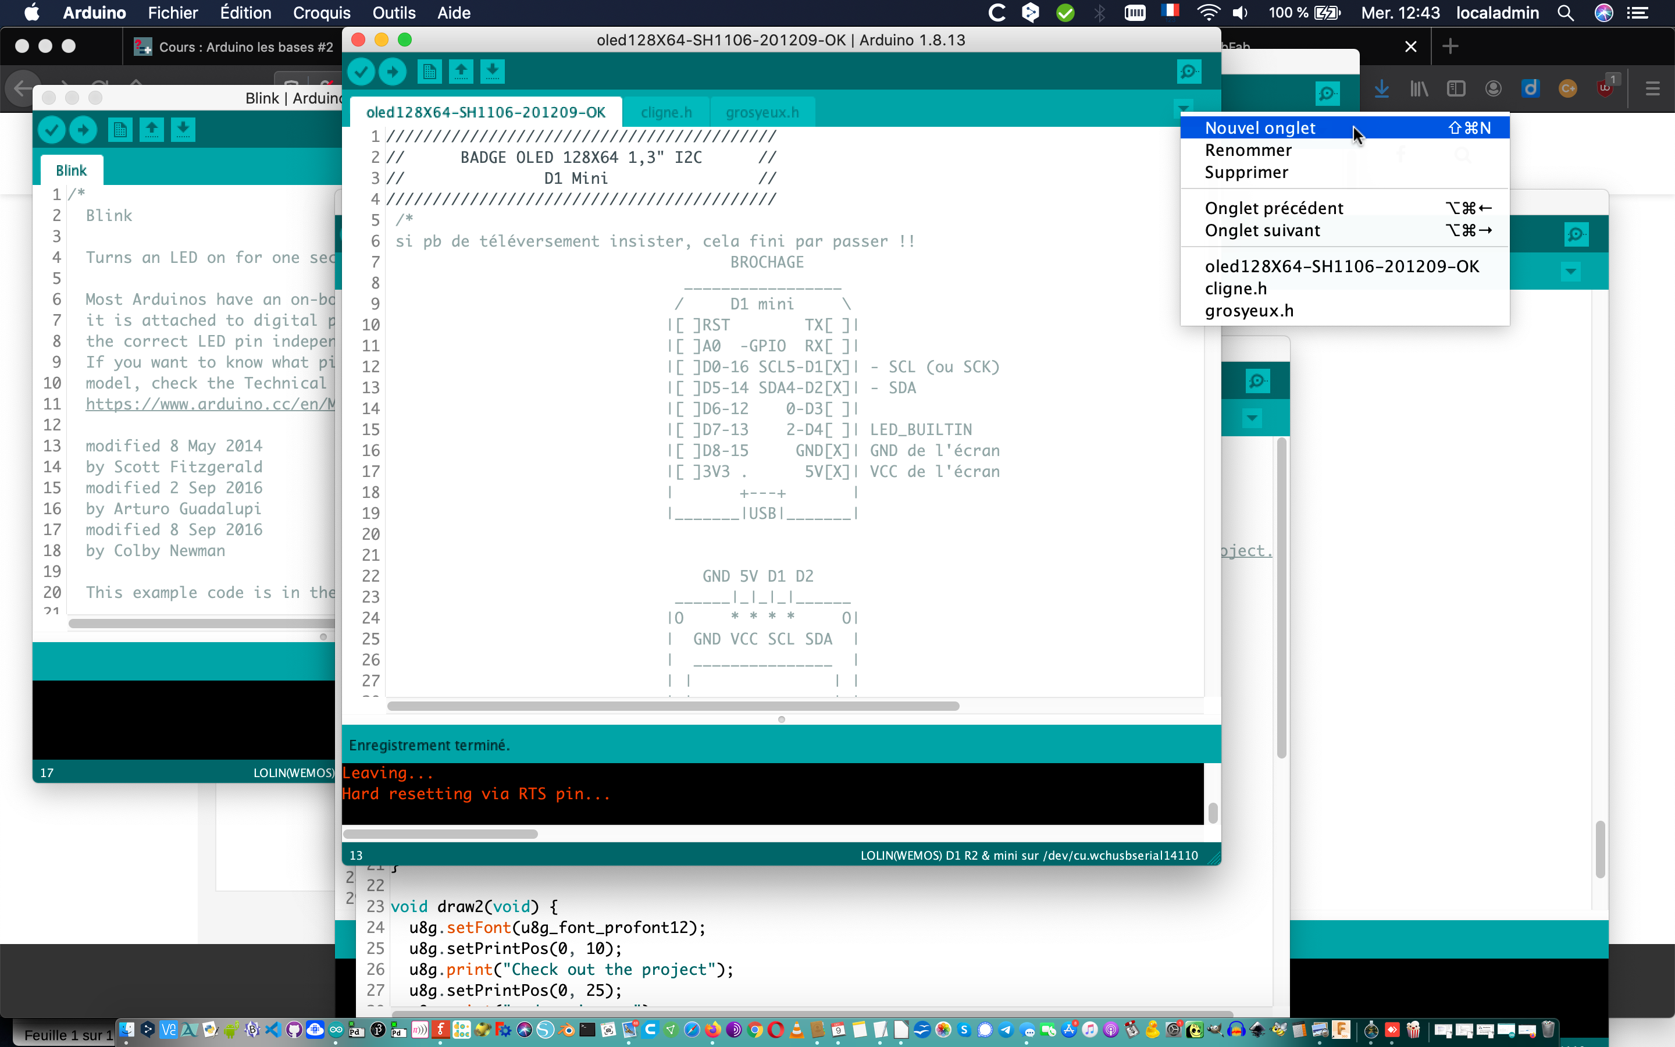Click horizontal scrollbar of oled code editor
The height and width of the screenshot is (1047, 1675).
673,706
